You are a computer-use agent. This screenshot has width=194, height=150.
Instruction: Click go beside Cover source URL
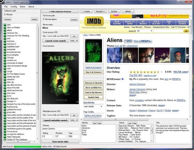(74, 36)
